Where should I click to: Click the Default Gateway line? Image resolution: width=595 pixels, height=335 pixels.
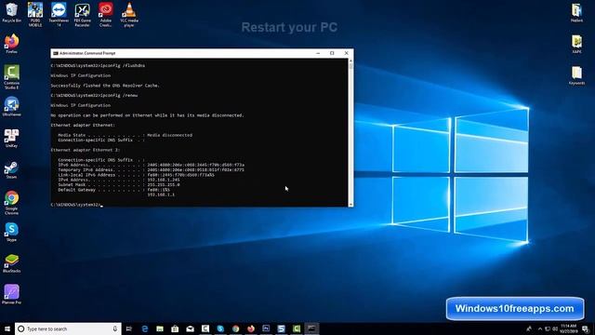click(x=113, y=190)
